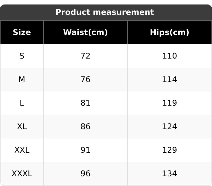Click the S size cell

[x=22, y=56]
